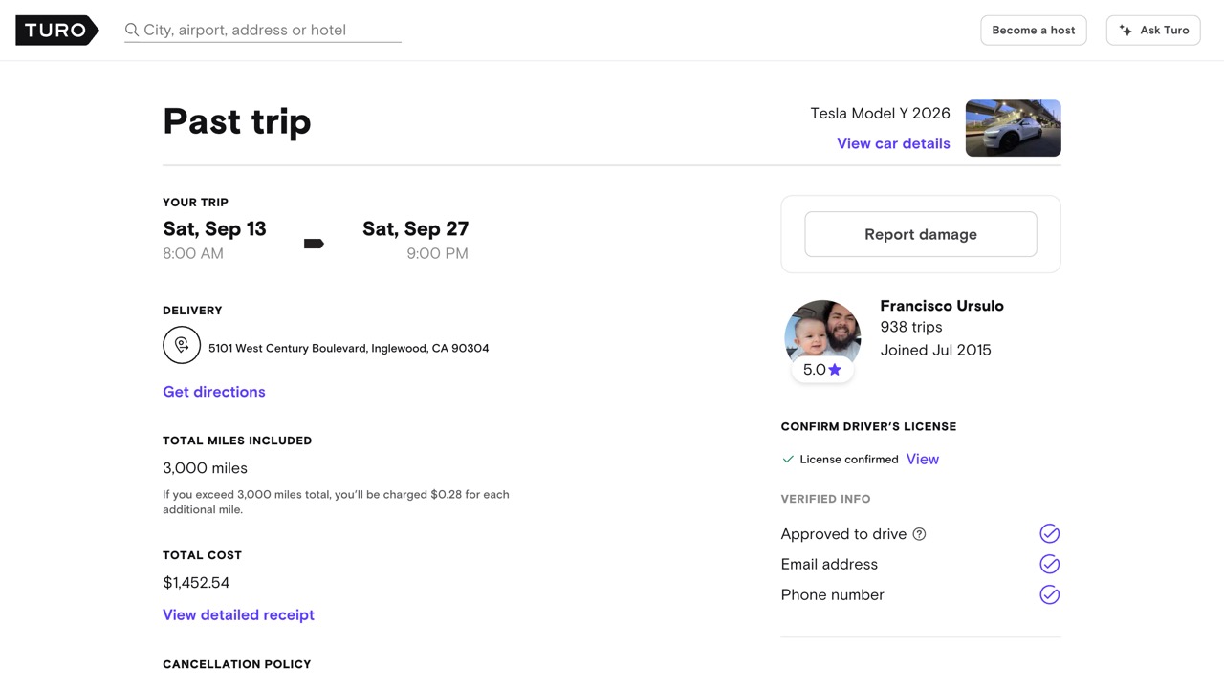Open View car details link

pos(893,143)
